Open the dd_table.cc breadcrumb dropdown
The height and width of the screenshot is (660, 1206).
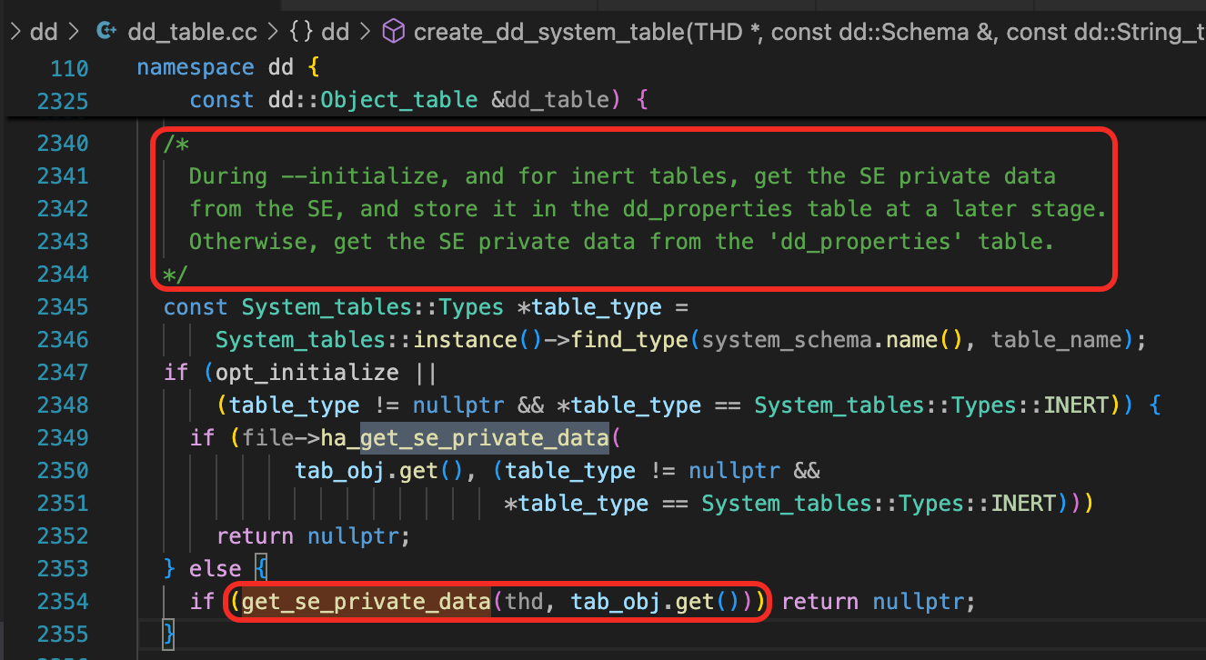coord(179,33)
